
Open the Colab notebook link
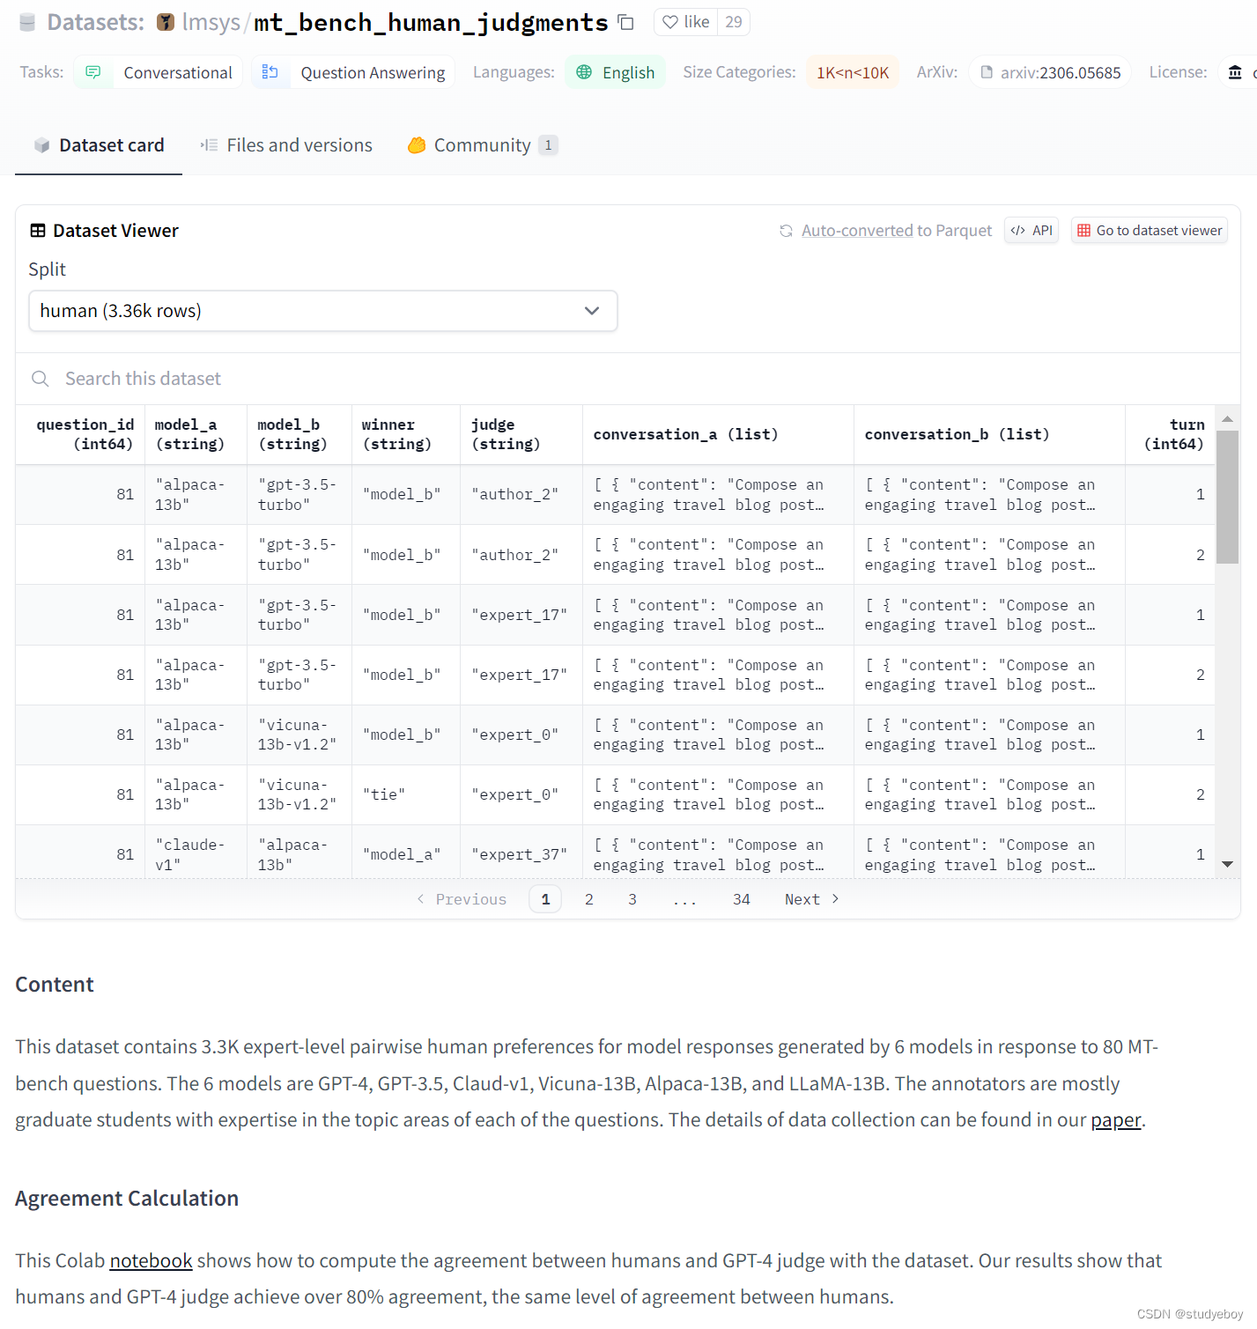[151, 1261]
